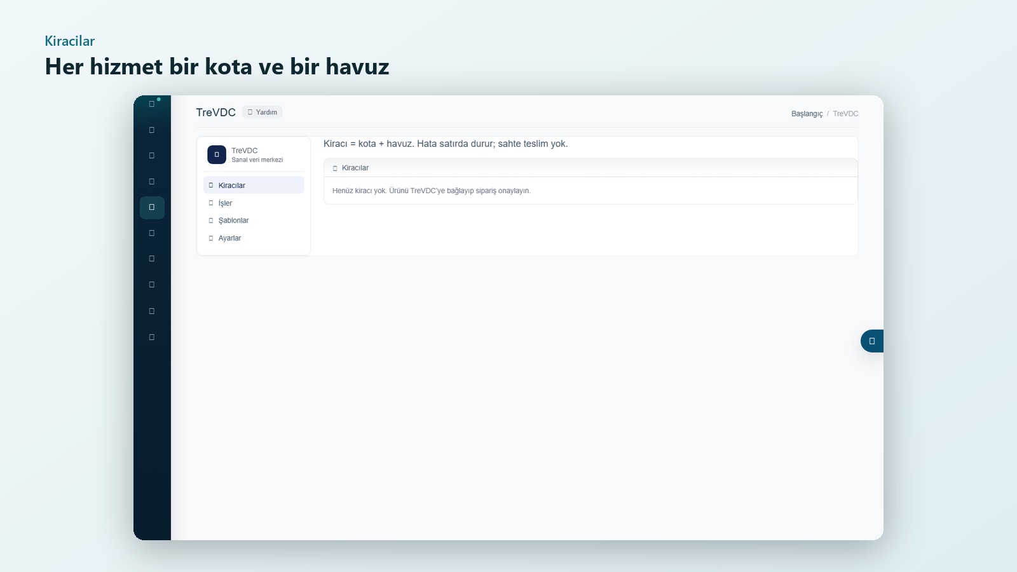Go to the Şablonlar section
Viewport: 1017px width, 572px height.
(254, 221)
